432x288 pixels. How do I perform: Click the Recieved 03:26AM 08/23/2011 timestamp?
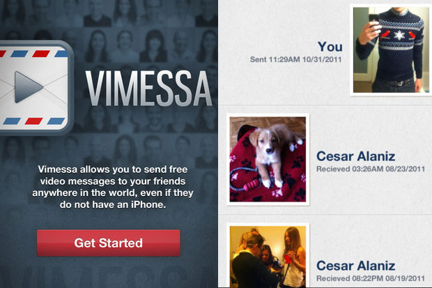(371, 169)
